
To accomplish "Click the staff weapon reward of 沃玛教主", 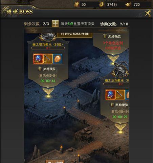I will [x=120, y=95].
